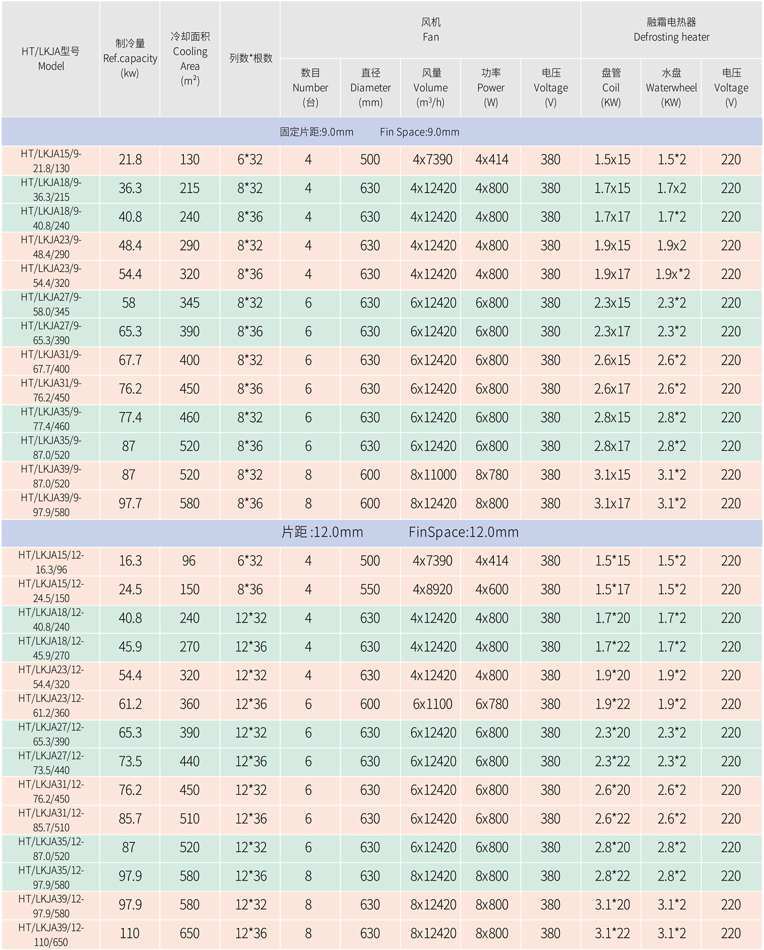
Task: Click the fan volume value "6x1100"
Action: tap(432, 704)
